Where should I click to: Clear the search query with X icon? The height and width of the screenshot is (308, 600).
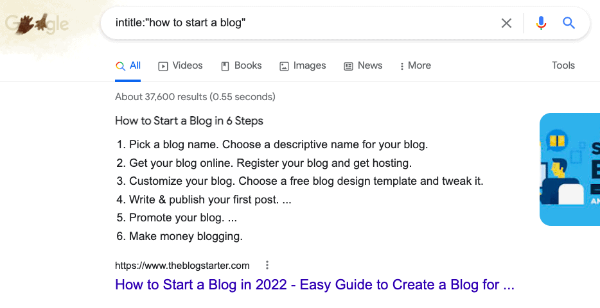[506, 23]
